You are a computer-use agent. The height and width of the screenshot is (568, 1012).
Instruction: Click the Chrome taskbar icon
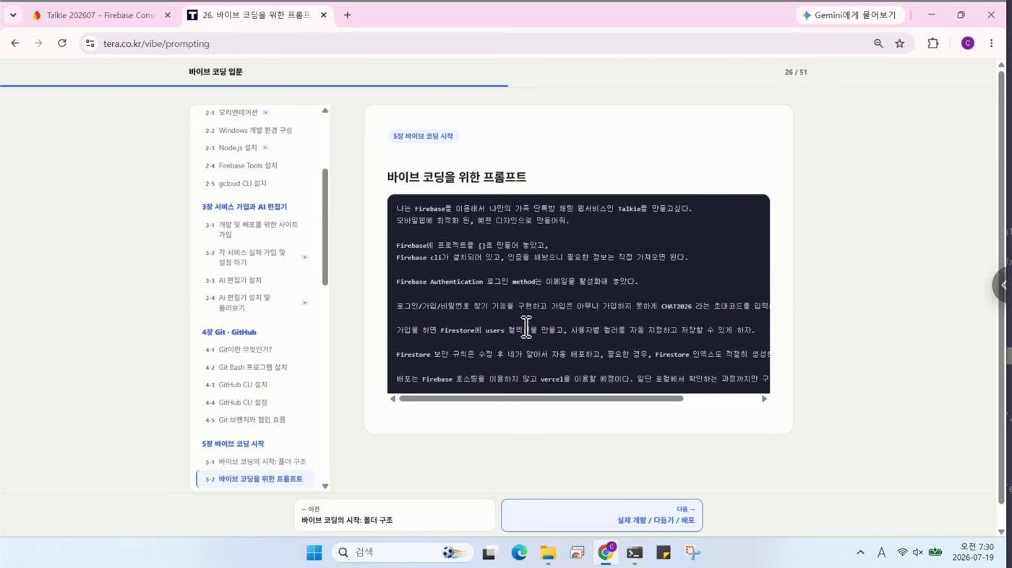click(606, 553)
